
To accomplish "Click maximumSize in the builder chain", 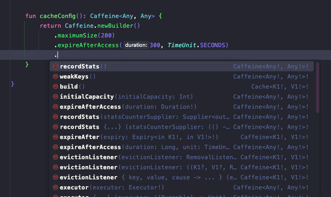I will pos(78,35).
